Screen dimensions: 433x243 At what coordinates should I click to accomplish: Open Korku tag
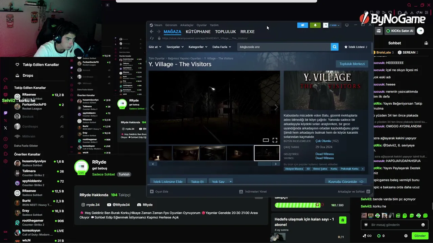[334, 169]
